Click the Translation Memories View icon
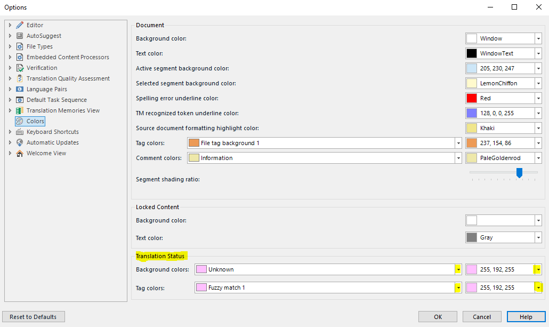The width and height of the screenshot is (549, 327). 20,110
